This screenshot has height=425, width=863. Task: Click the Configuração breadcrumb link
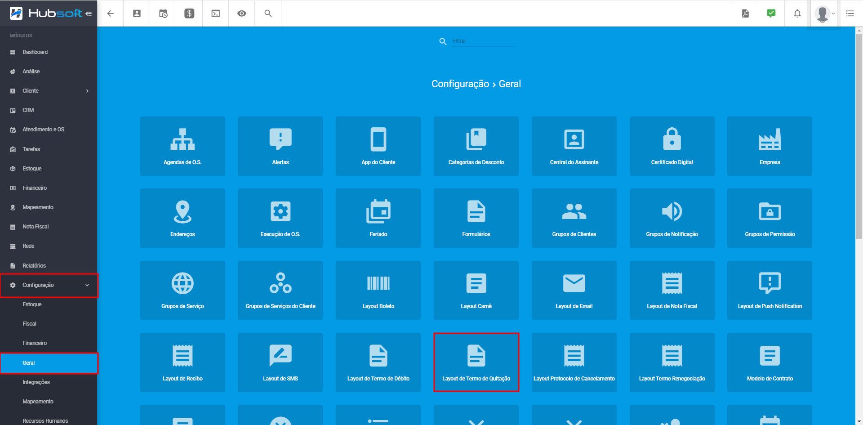coord(460,84)
